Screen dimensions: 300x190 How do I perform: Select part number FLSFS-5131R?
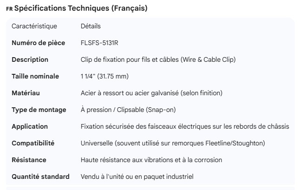click(102, 43)
